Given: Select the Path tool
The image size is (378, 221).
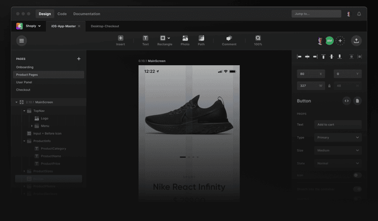Looking at the screenshot, I should pos(201,40).
